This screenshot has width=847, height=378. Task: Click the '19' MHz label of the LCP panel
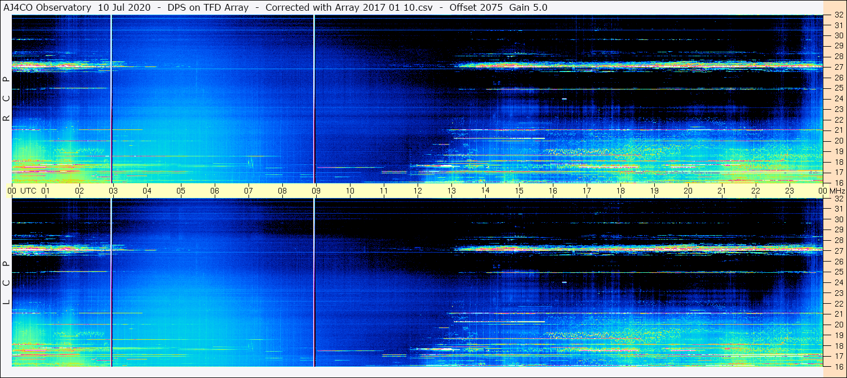[x=838, y=335]
